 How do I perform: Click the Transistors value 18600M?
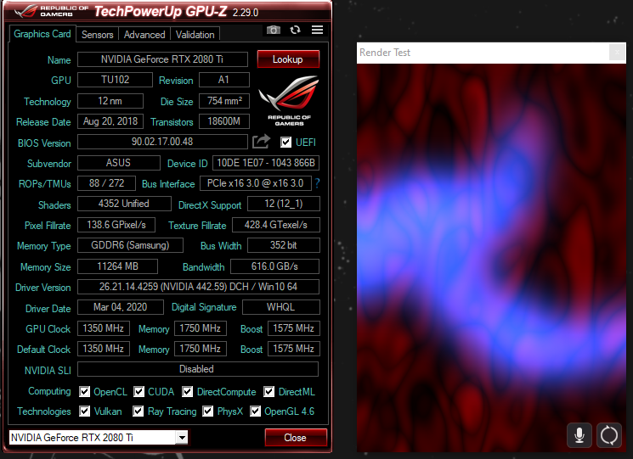(x=224, y=121)
